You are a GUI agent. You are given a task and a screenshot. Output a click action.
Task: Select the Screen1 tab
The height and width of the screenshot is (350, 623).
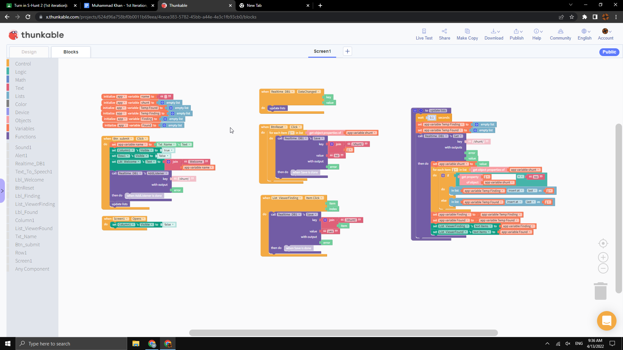point(322,51)
